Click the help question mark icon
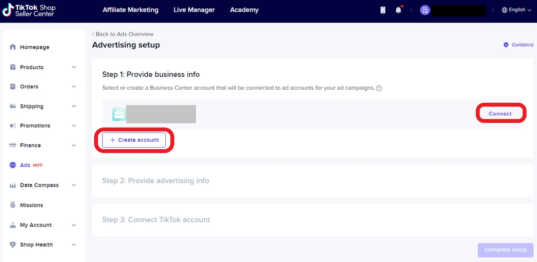 (379, 88)
